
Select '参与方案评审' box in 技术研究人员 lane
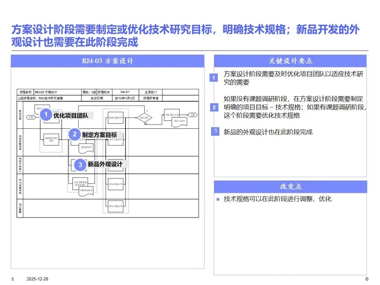tap(116, 184)
